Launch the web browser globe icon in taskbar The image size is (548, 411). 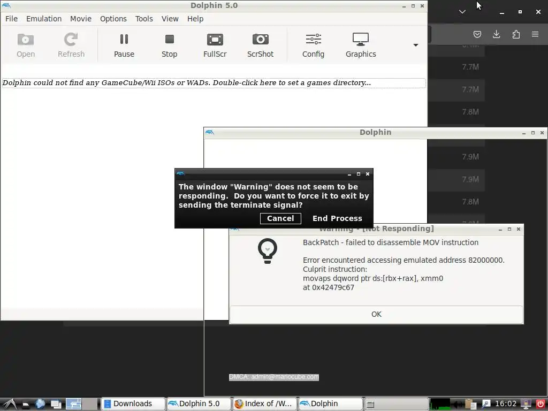tap(40, 404)
